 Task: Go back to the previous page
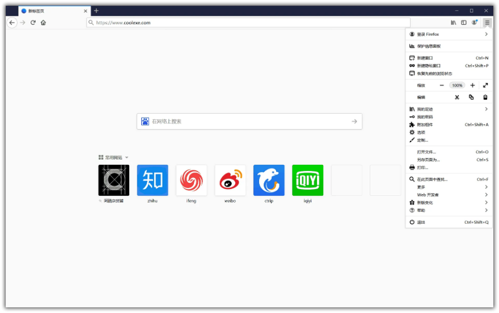[12, 23]
